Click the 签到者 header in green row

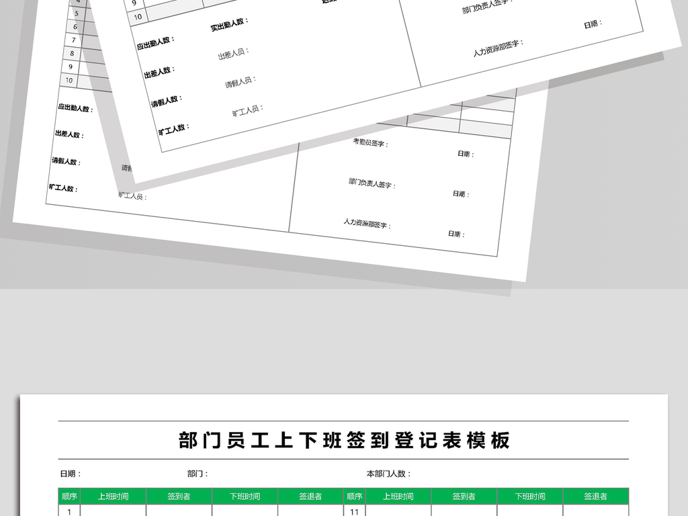pyautogui.click(x=176, y=495)
